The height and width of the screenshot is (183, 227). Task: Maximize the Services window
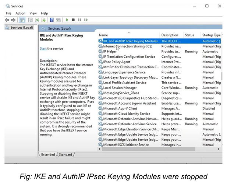(207, 6)
